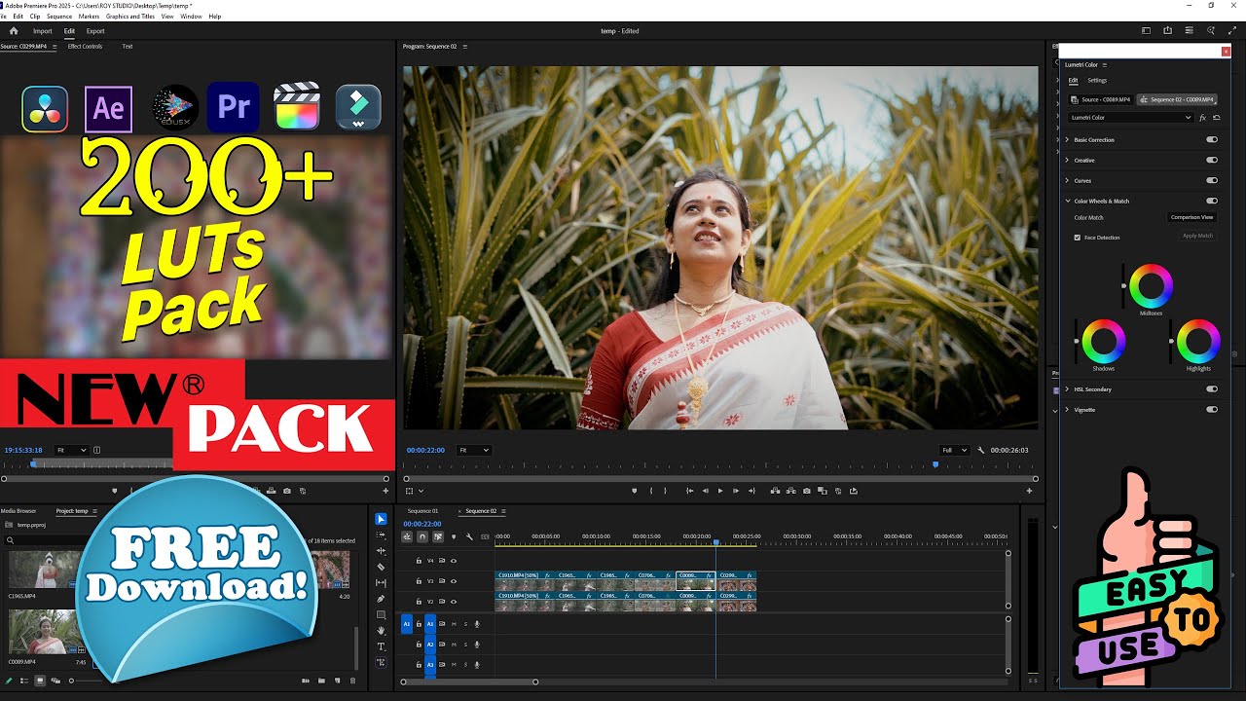Screen dimensions: 1246x701
Task: Click Mark Out in Program monitor
Action: pyautogui.click(x=666, y=491)
